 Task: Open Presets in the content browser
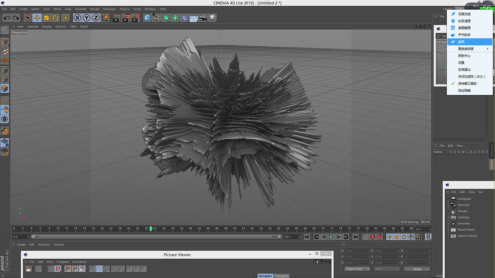click(x=463, y=211)
